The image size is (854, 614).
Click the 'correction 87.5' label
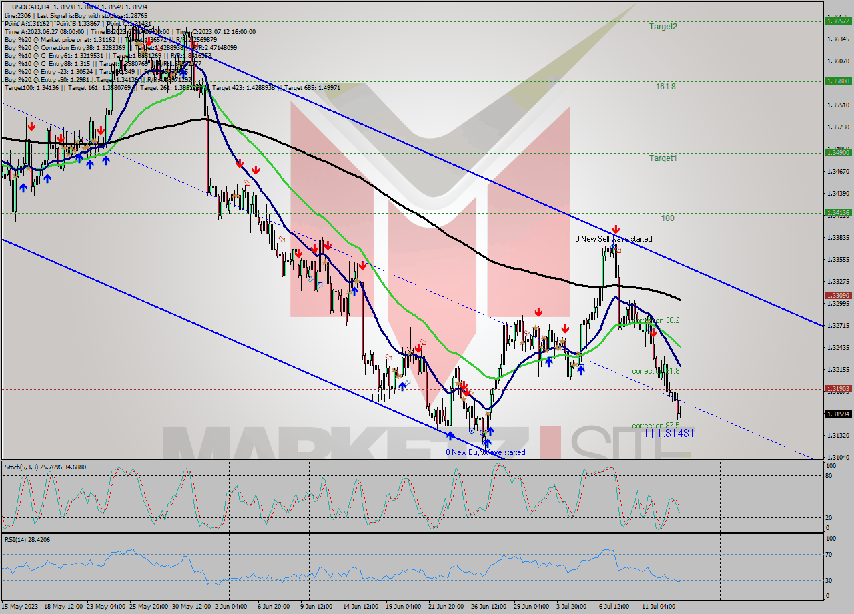click(656, 426)
